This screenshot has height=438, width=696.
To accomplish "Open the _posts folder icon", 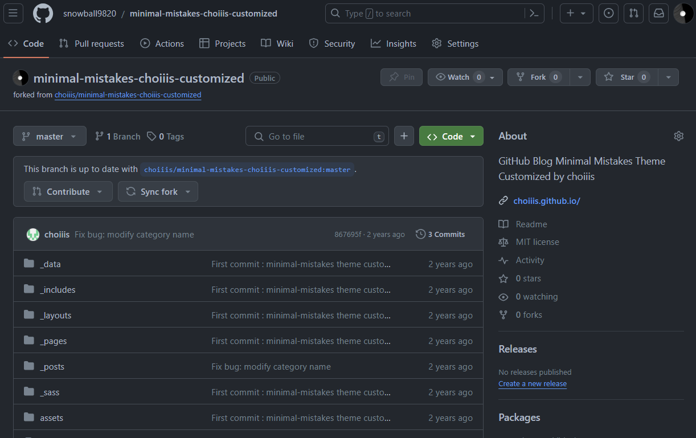I will 29,366.
